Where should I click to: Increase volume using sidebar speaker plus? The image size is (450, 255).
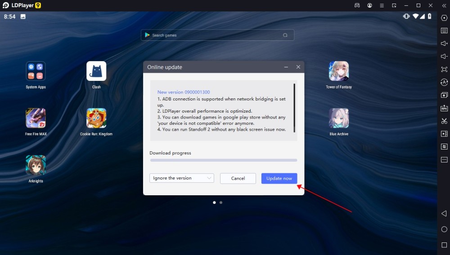point(444,44)
